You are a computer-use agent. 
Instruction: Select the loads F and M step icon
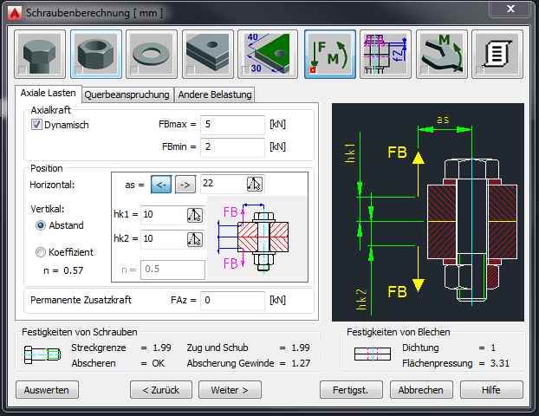pyautogui.click(x=329, y=55)
